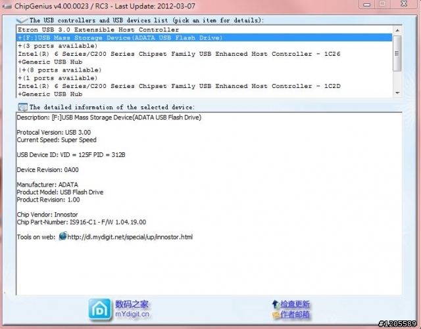
Task: Click the Product Revision: 1.00 text
Action: 48,200
